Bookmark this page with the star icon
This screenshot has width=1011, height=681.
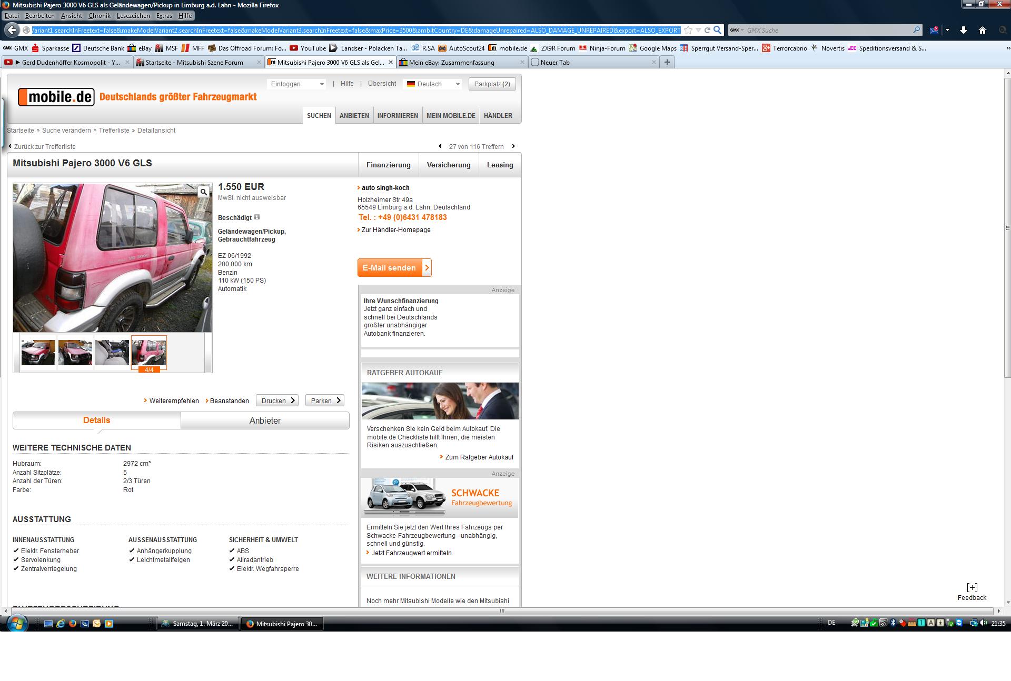(x=688, y=30)
